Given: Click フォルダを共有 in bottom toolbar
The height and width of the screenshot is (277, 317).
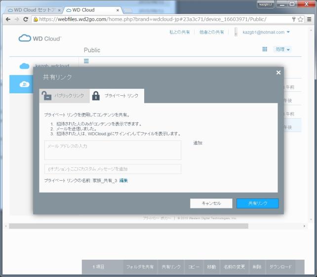Looking at the screenshot, I should coord(140,267).
